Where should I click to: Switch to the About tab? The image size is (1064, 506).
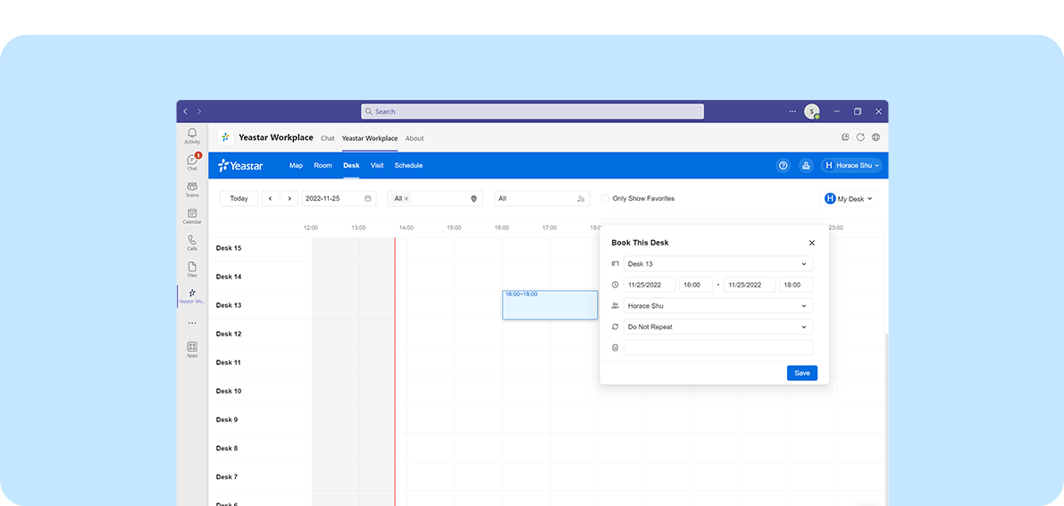coord(414,138)
